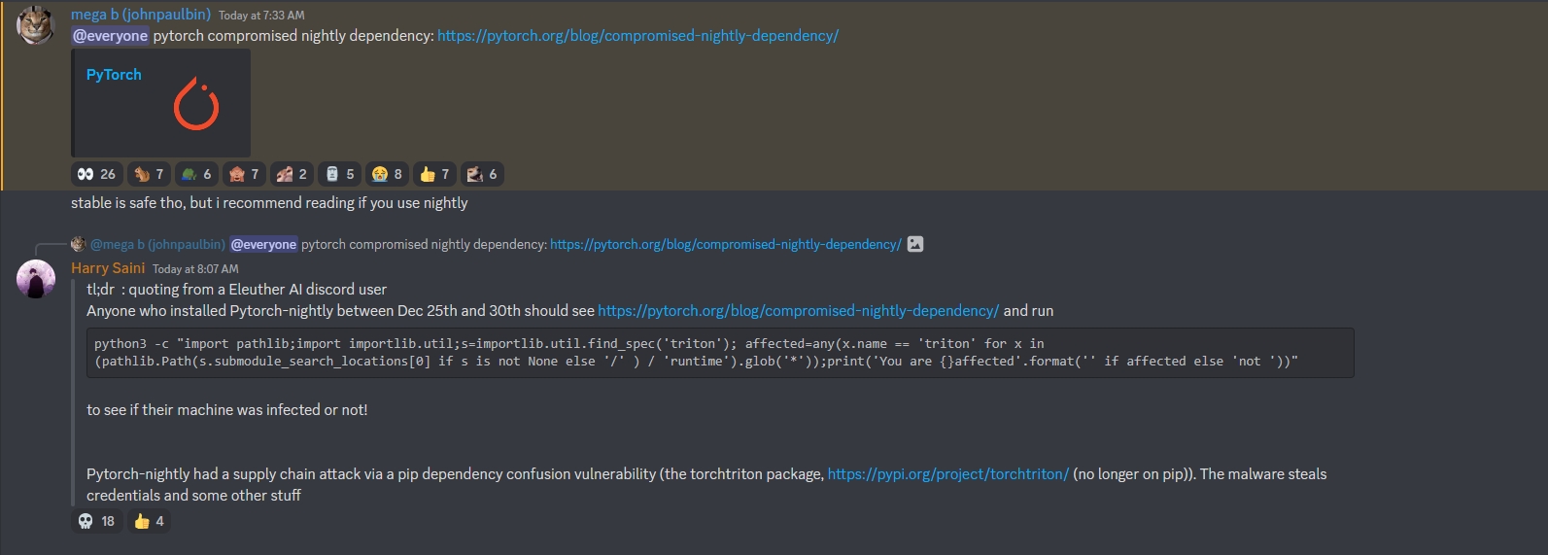Click the username mega b (johnpaulbin)
Screen dimensions: 1548x555
coord(141,15)
